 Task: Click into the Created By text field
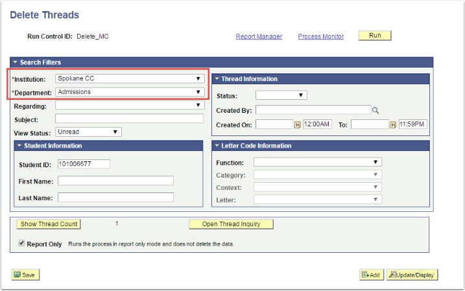tap(313, 110)
